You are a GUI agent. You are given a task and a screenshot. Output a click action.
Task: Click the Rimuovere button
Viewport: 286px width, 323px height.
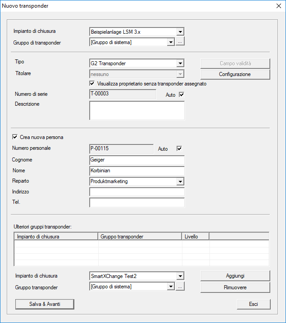pyautogui.click(x=235, y=287)
